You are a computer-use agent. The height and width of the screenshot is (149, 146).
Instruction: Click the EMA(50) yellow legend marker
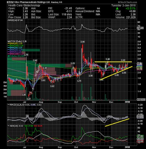(x=9, y=44)
